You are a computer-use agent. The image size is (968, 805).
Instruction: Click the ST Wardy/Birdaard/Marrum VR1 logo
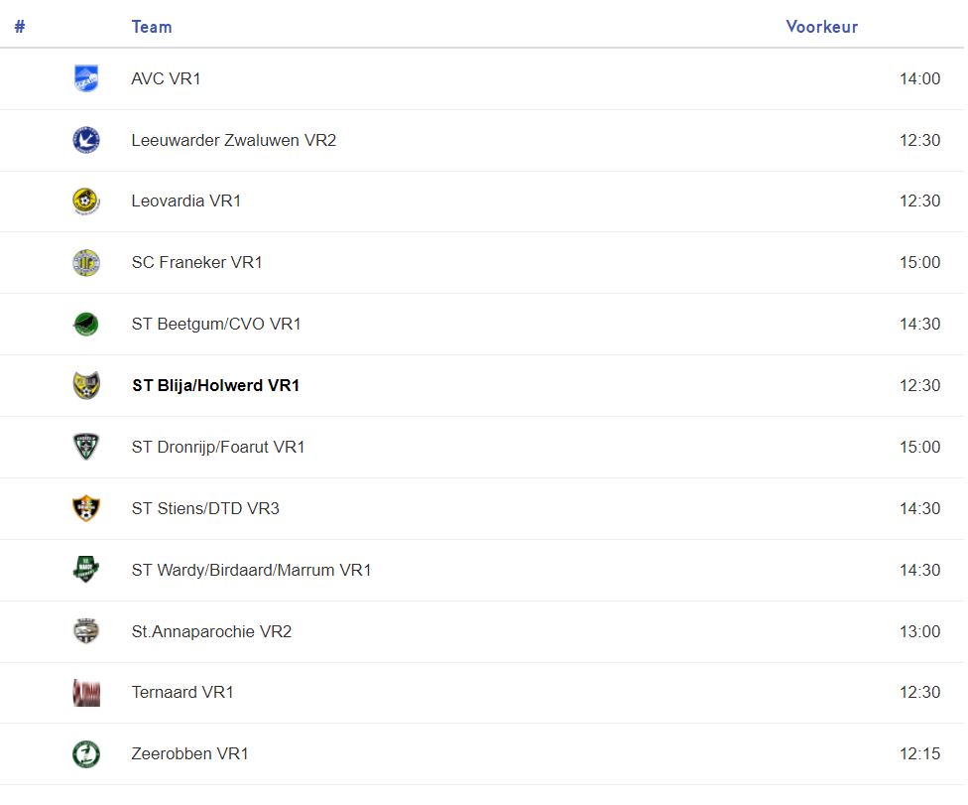[x=86, y=570]
